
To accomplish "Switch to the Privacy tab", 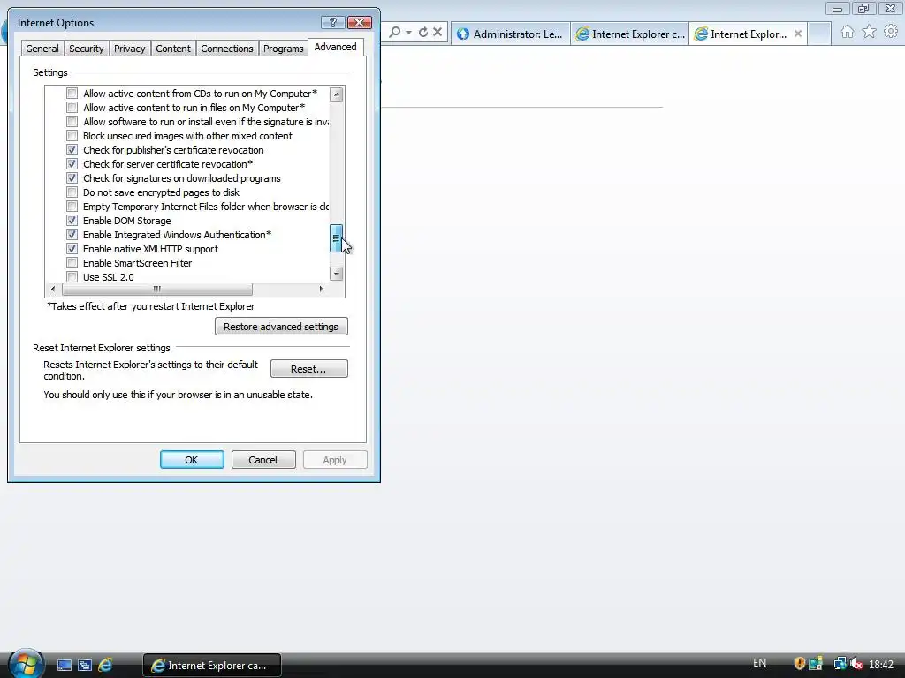I will click(x=129, y=49).
